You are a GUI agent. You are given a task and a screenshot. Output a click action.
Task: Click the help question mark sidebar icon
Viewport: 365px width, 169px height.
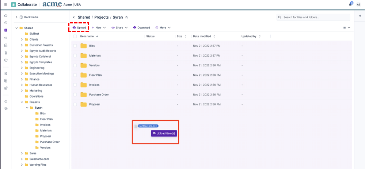(x=5, y=101)
